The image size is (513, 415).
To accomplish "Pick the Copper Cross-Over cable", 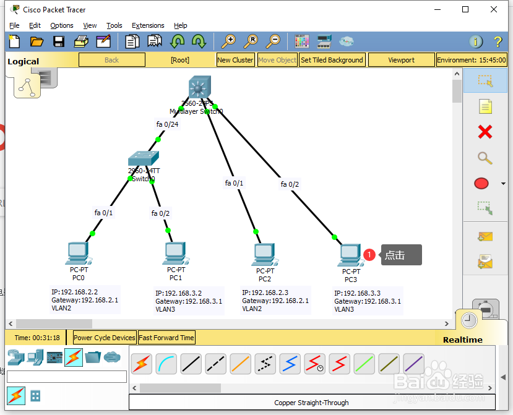I will point(215,364).
